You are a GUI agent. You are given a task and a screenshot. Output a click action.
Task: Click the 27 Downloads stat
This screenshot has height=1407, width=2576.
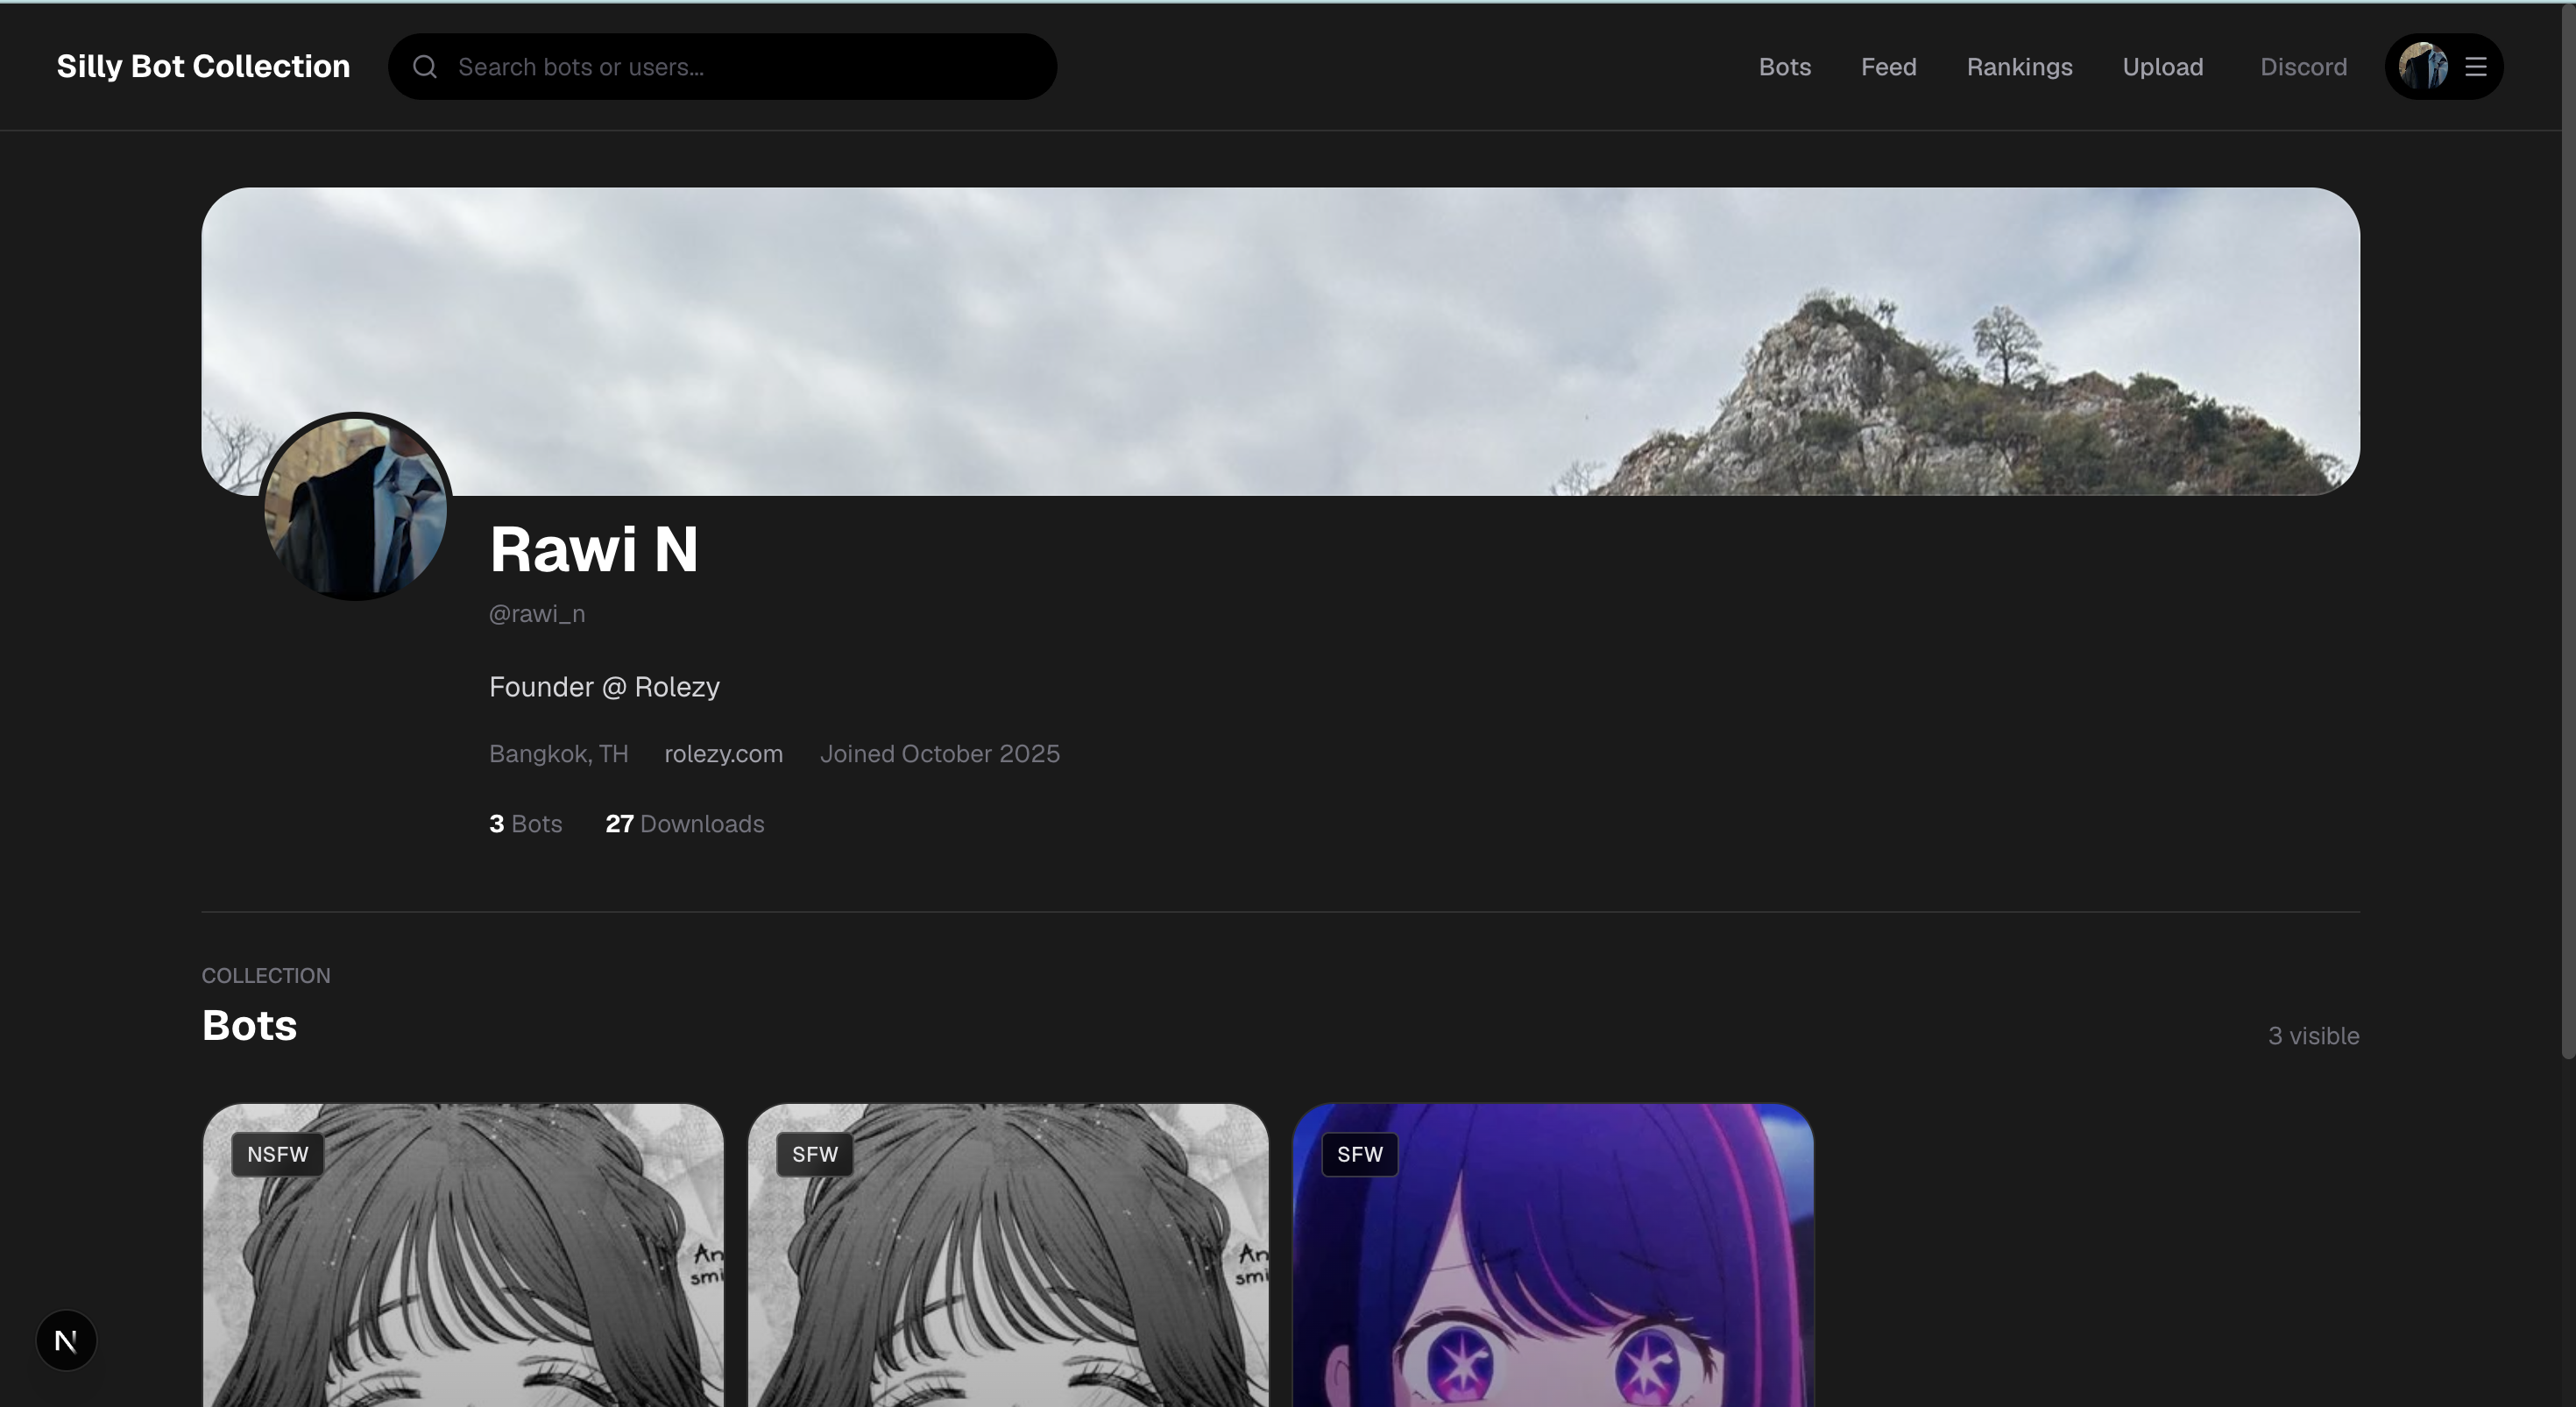pyautogui.click(x=684, y=824)
